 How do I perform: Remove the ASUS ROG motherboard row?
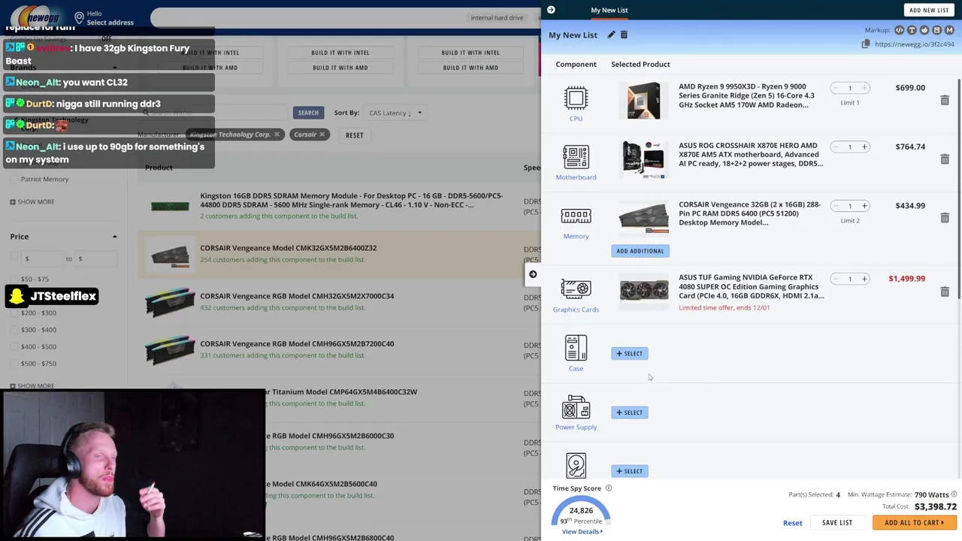(x=945, y=159)
